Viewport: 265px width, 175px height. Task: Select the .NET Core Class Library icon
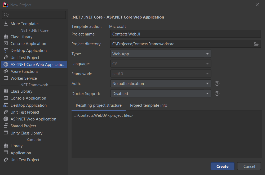pos(6,37)
